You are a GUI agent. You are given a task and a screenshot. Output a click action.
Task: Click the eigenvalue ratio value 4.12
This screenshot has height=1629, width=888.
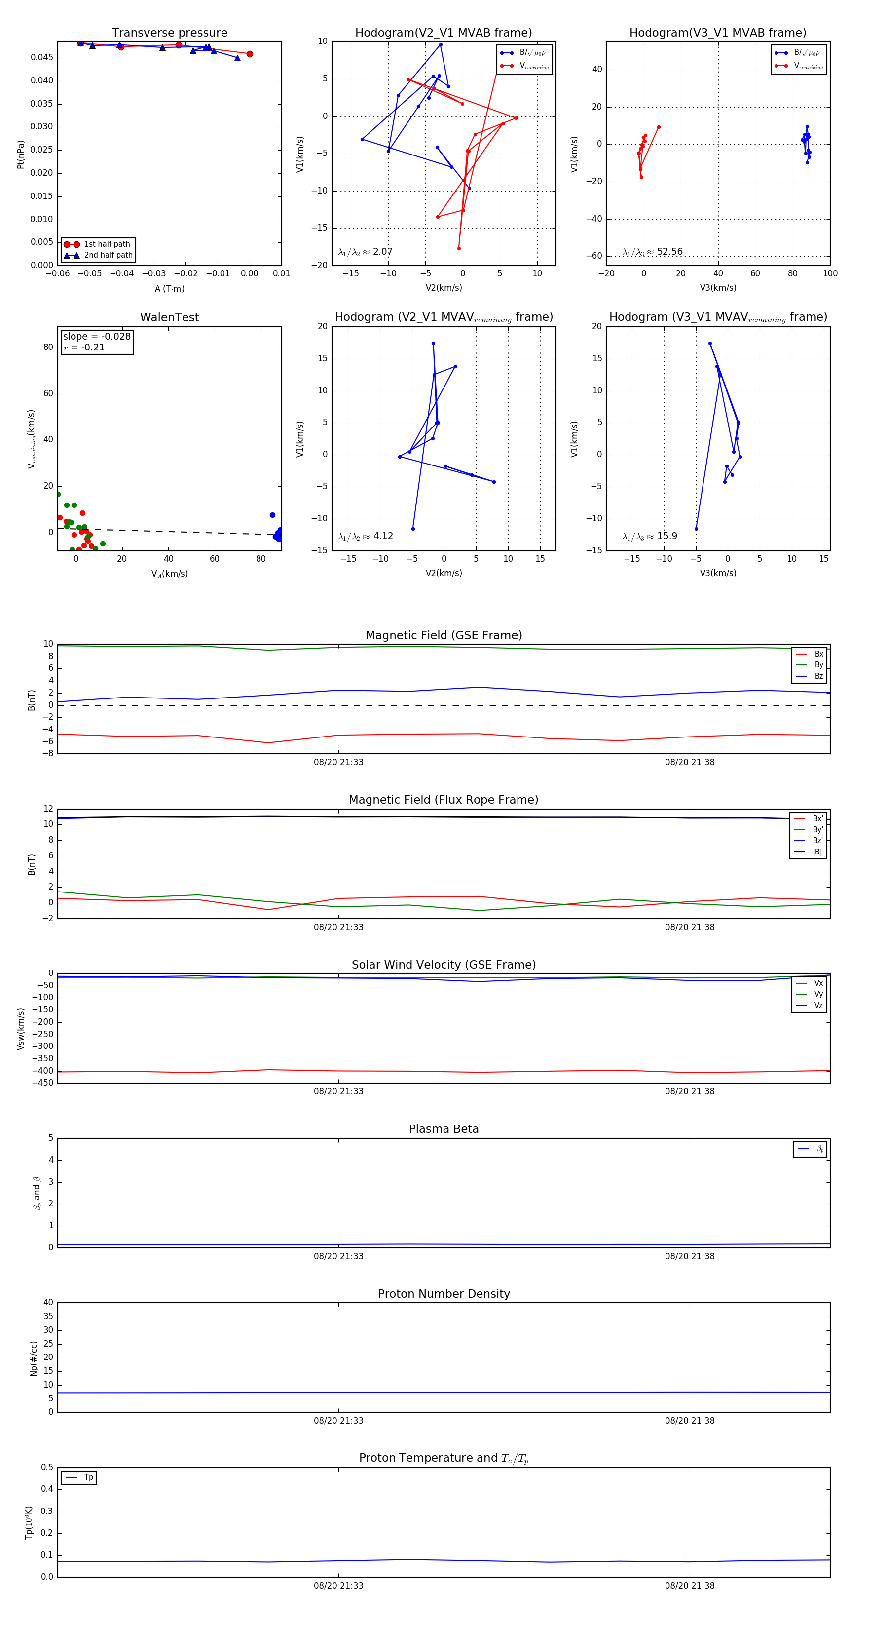[383, 536]
